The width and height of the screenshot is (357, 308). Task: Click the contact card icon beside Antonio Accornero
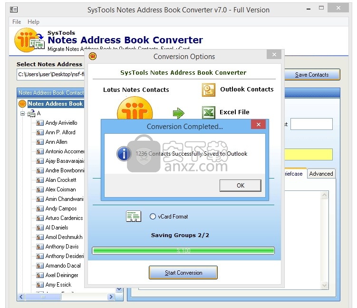40,151
